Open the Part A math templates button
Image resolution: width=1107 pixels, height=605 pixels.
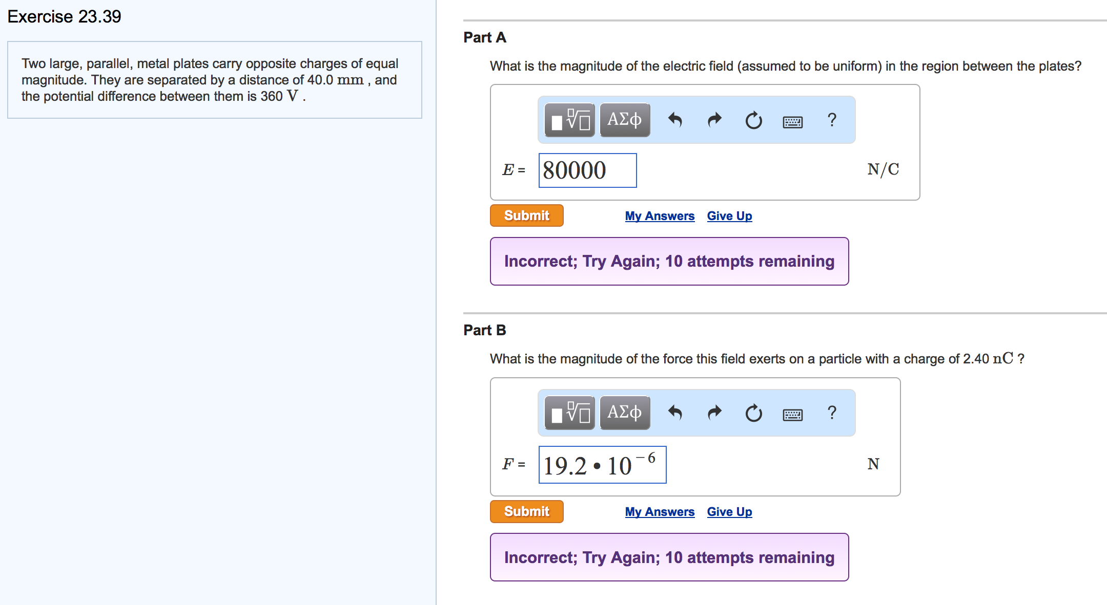coord(569,120)
